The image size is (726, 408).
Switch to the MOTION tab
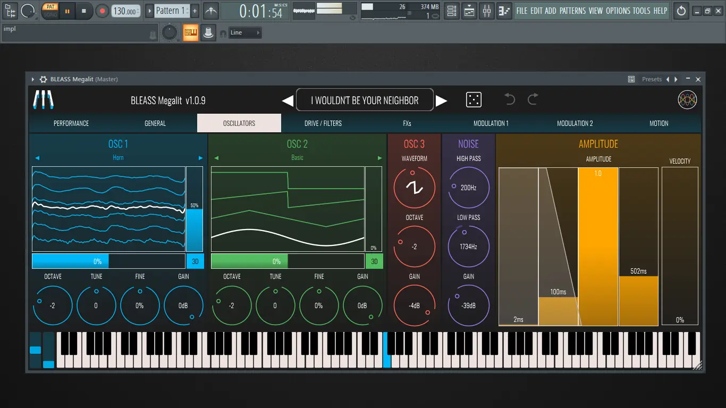(x=659, y=123)
